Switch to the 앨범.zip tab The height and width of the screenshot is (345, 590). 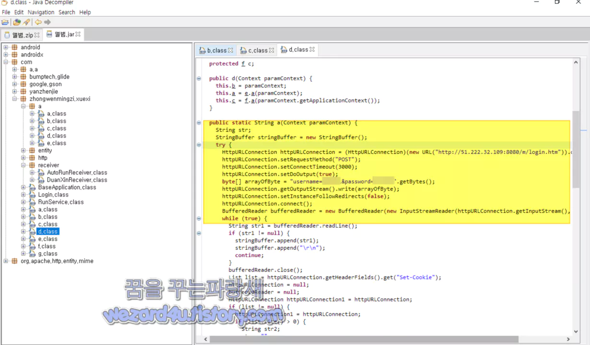22,35
